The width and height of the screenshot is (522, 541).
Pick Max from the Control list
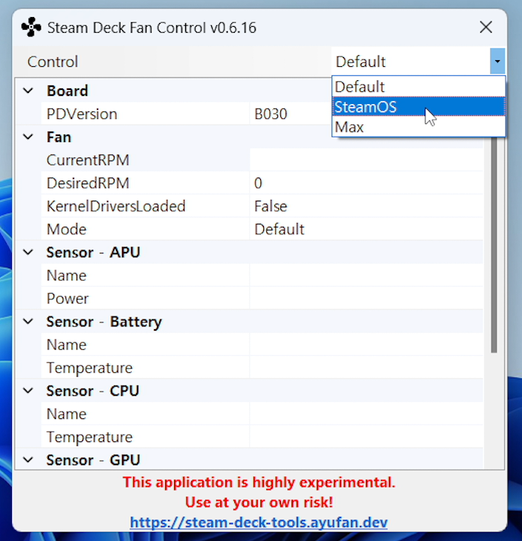tap(419, 127)
